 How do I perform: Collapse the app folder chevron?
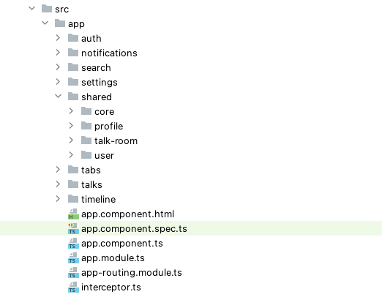(45, 23)
